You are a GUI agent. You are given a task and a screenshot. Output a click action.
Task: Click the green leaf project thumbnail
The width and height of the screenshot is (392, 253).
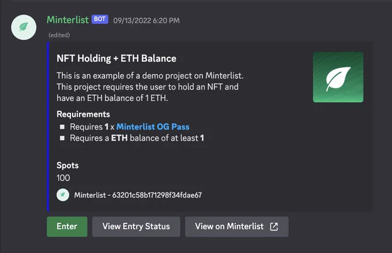point(338,77)
